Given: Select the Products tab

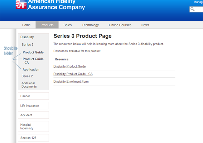Looking at the screenshot, I should point(47,25).
